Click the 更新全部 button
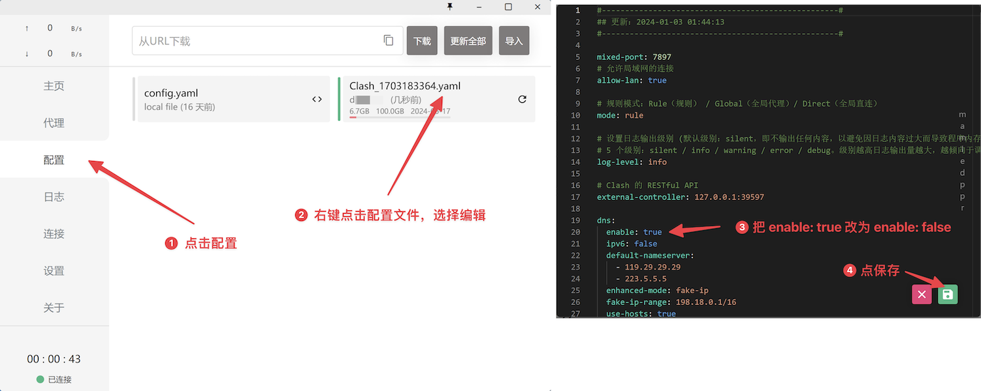The height and width of the screenshot is (391, 981). point(468,40)
